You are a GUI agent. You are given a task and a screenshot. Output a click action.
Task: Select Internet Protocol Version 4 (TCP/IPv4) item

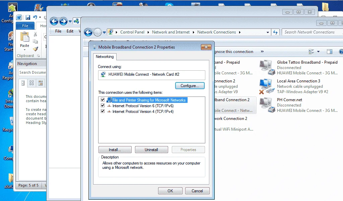[x=143, y=112]
